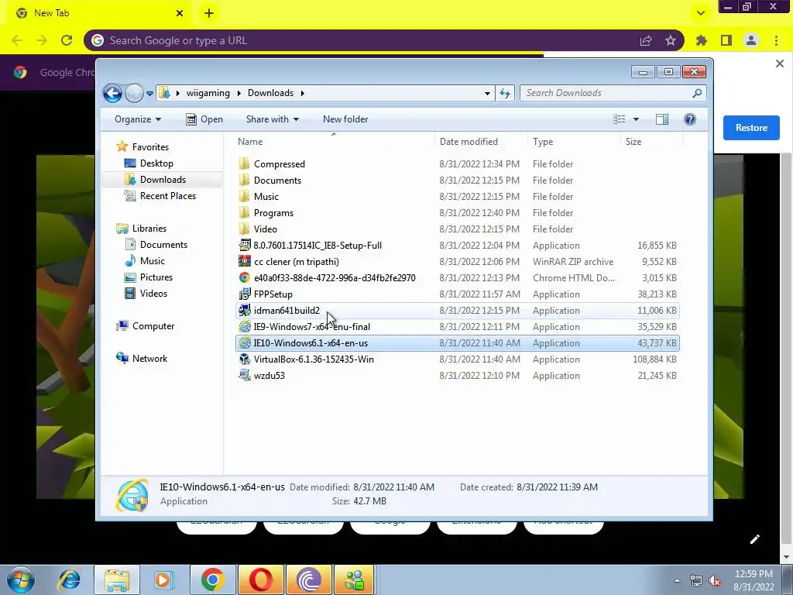Select the wzdu53 application icon
Image resolution: width=793 pixels, height=595 pixels.
click(245, 376)
